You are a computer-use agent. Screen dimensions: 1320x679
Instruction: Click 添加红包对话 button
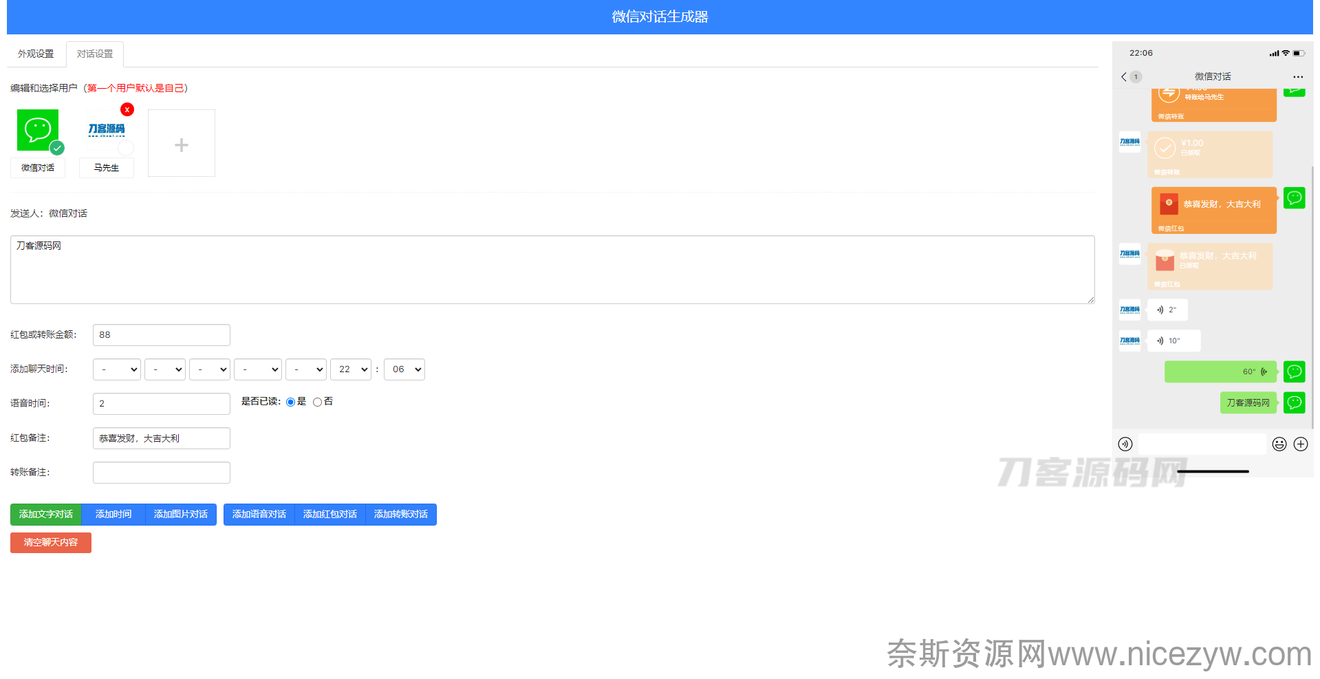click(x=330, y=515)
